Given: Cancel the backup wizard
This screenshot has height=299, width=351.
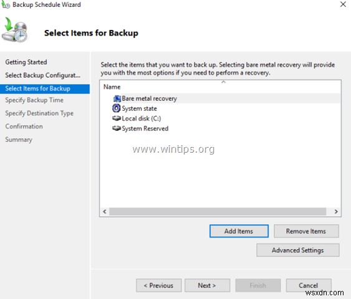Looking at the screenshot, I should click(x=309, y=285).
